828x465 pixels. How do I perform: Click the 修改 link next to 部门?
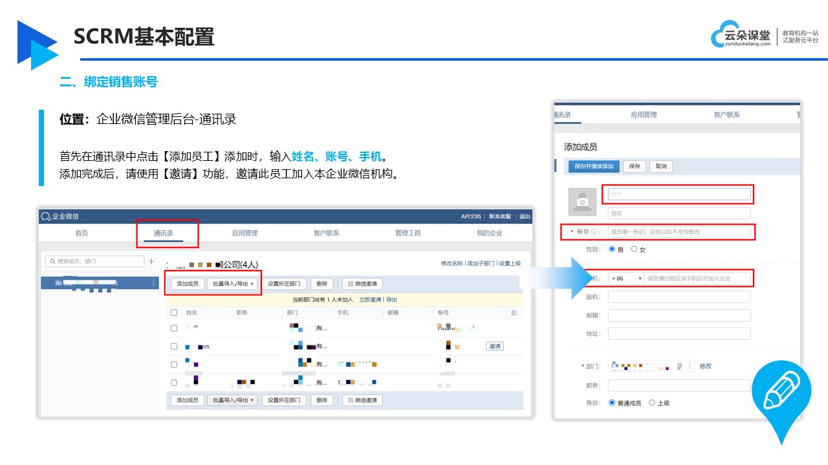(705, 366)
